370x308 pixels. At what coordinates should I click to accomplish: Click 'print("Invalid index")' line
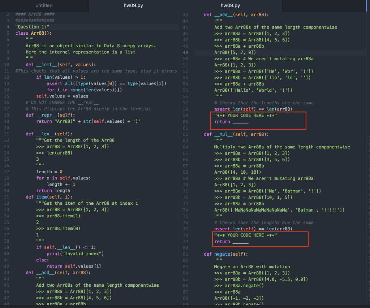75,254
